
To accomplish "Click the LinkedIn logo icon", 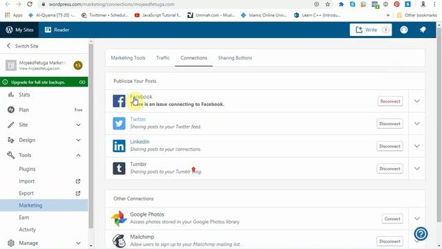I will (119, 146).
